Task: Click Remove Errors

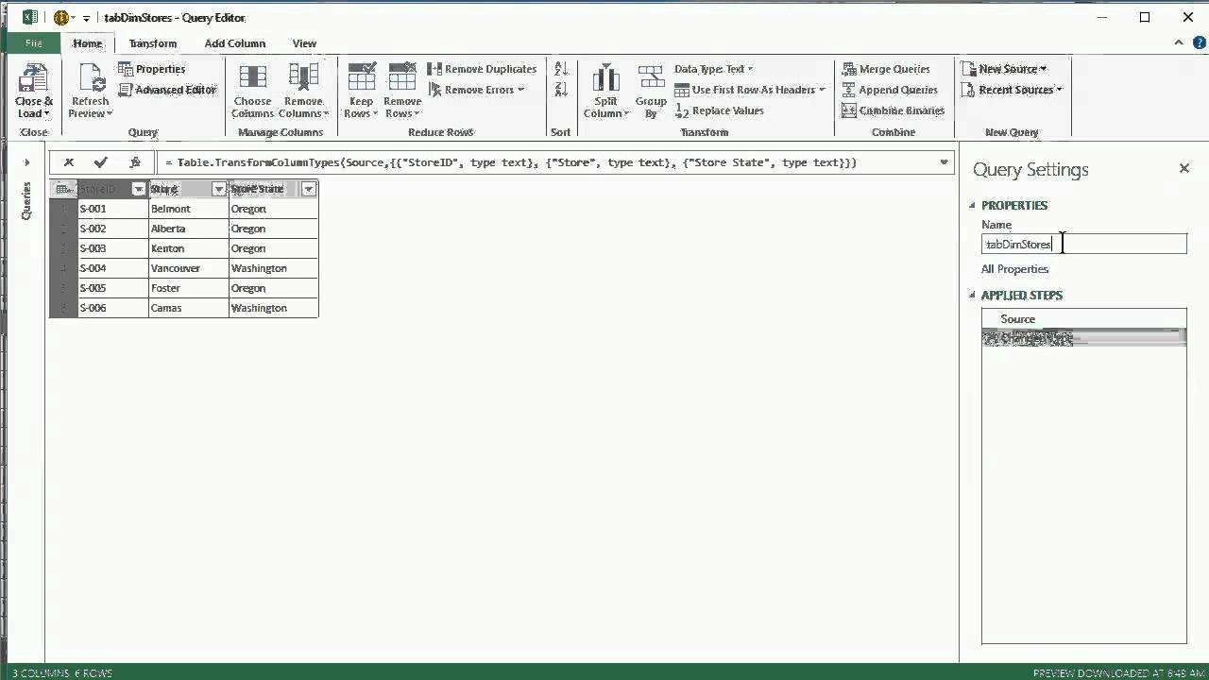Action: [x=477, y=90]
